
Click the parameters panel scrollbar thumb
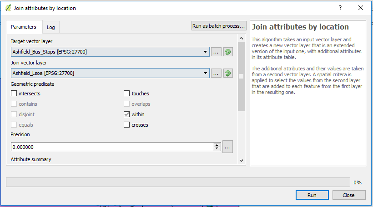click(241, 76)
